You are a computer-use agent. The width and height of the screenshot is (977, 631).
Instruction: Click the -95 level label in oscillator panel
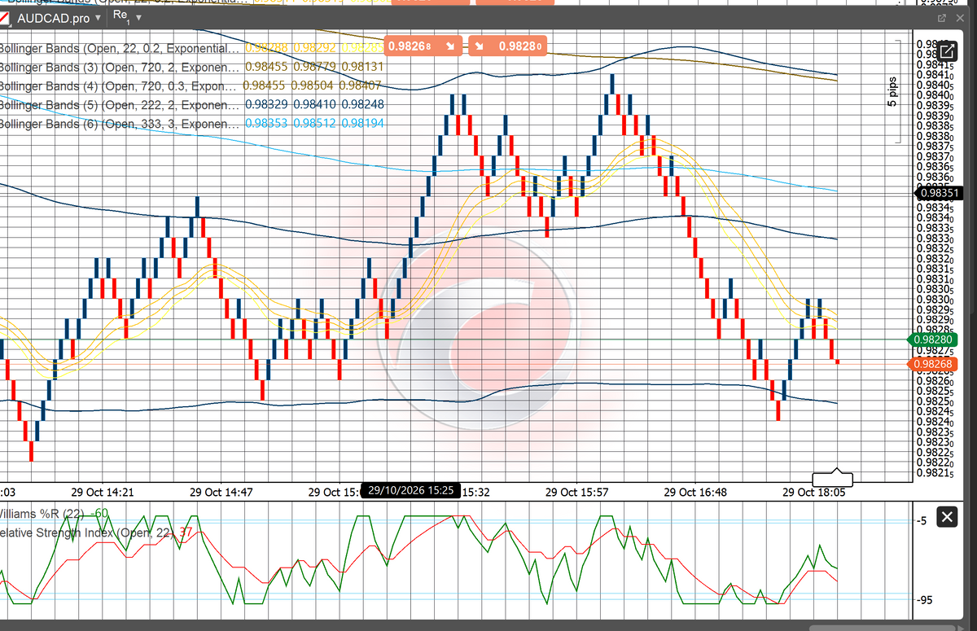927,601
